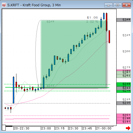Click the red arrow scroll-right icon
The height and width of the screenshot is (133, 133).
pos(128,128)
